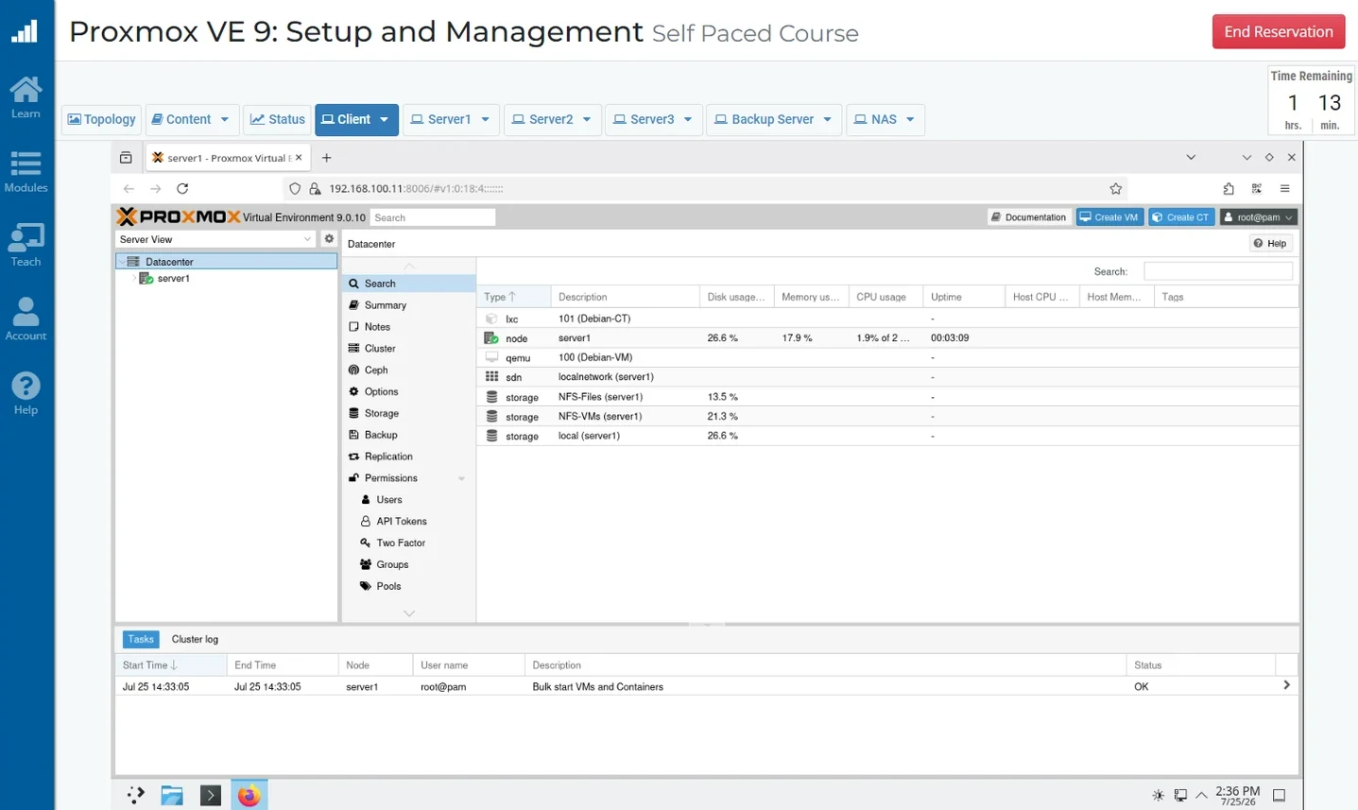Open the application launcher on taskbar
This screenshot has width=1358, height=810.
tap(135, 796)
